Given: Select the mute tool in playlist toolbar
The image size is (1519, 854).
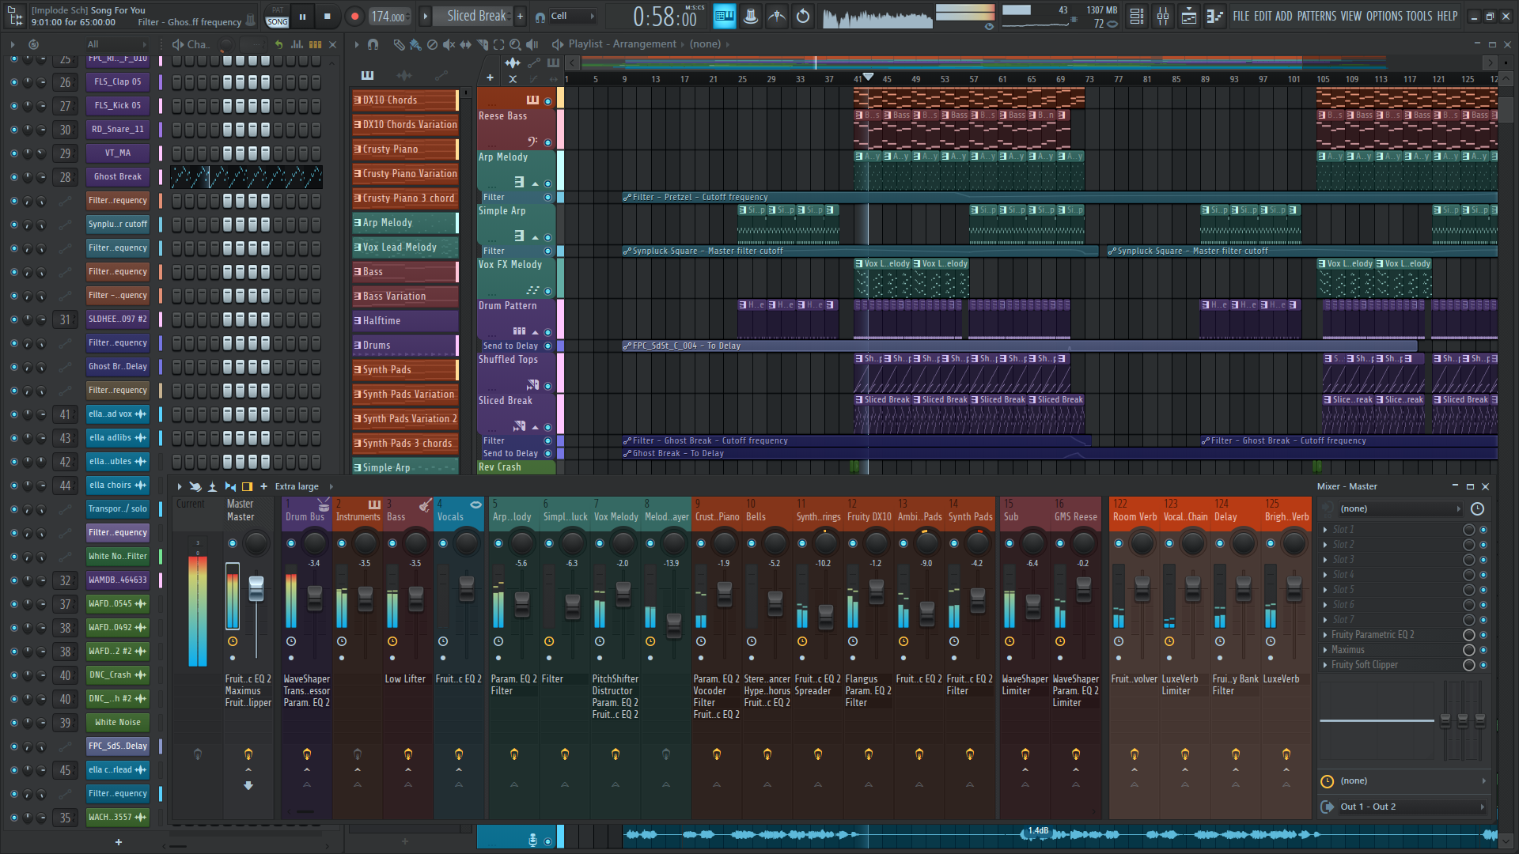Looking at the screenshot, I should [449, 44].
